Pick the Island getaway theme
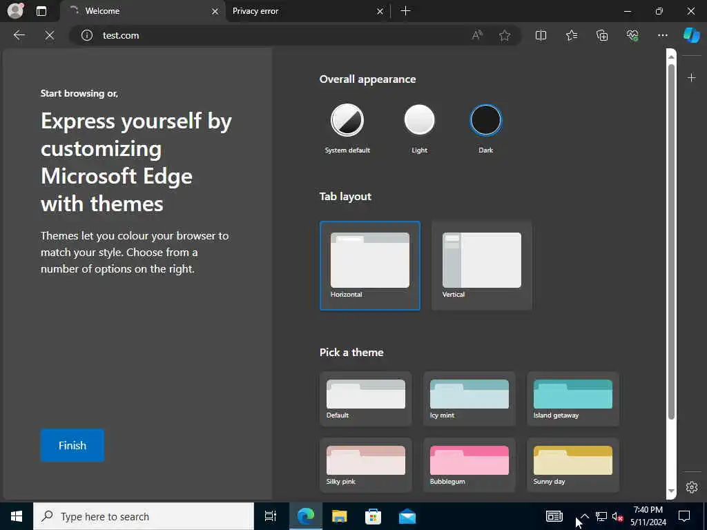Viewport: 707px width, 530px height. (573, 398)
